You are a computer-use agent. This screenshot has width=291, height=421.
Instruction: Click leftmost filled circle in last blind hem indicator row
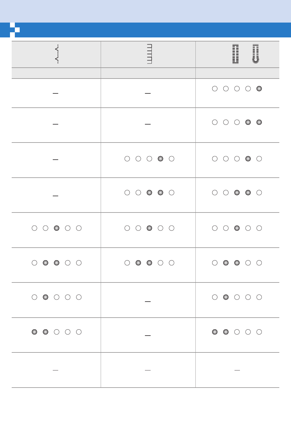[35, 332]
